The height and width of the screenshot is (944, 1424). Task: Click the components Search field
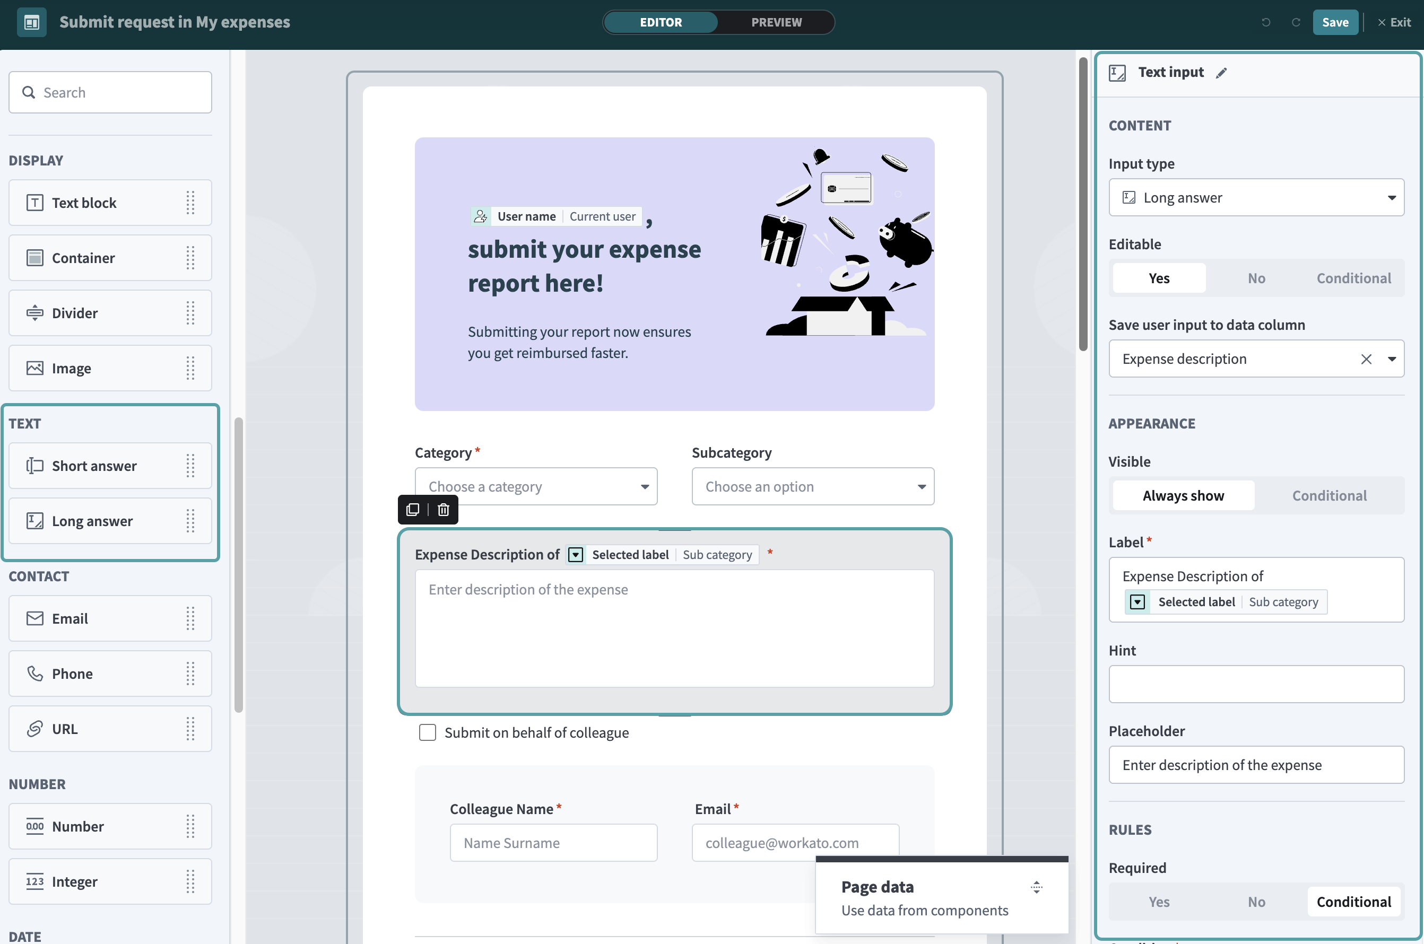110,92
